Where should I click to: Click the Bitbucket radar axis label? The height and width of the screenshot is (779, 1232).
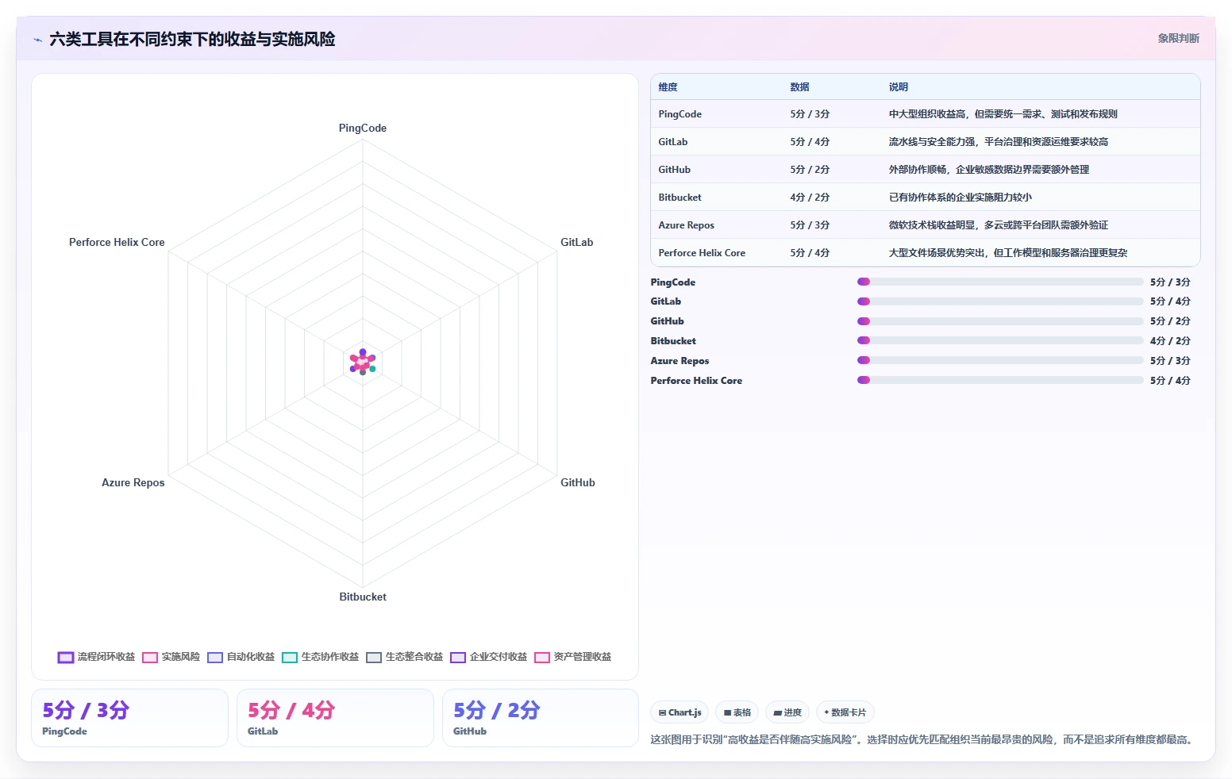(363, 597)
